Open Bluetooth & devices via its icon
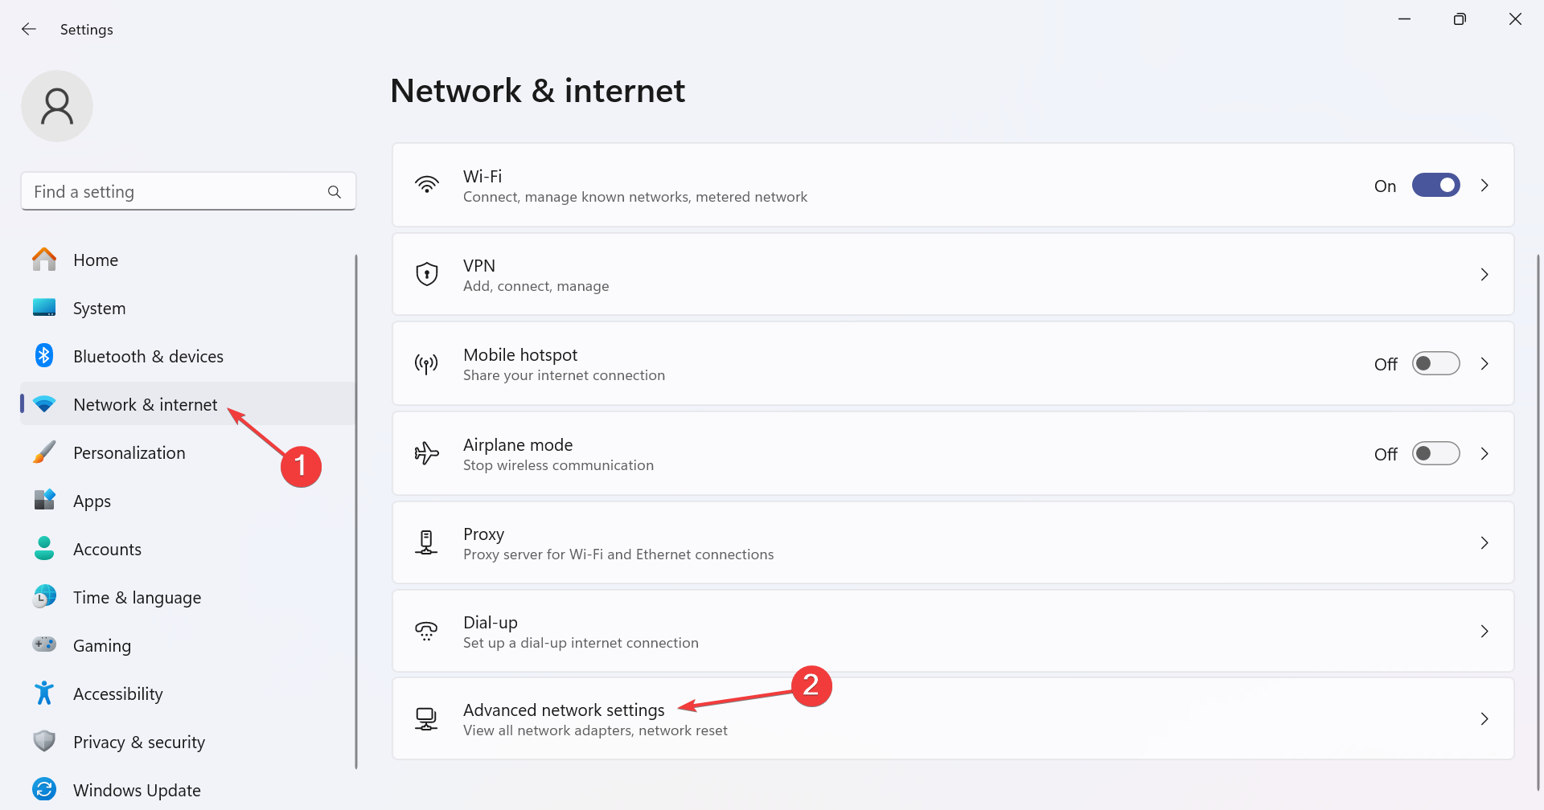Screen dimensions: 1544x810 pyautogui.click(x=44, y=355)
